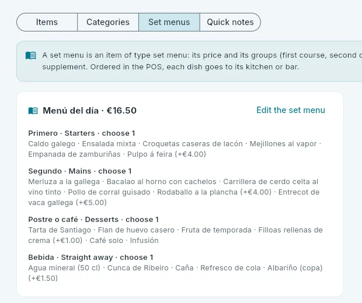Go to the Quick notes tab
The height and width of the screenshot is (303, 362).
pos(230,22)
